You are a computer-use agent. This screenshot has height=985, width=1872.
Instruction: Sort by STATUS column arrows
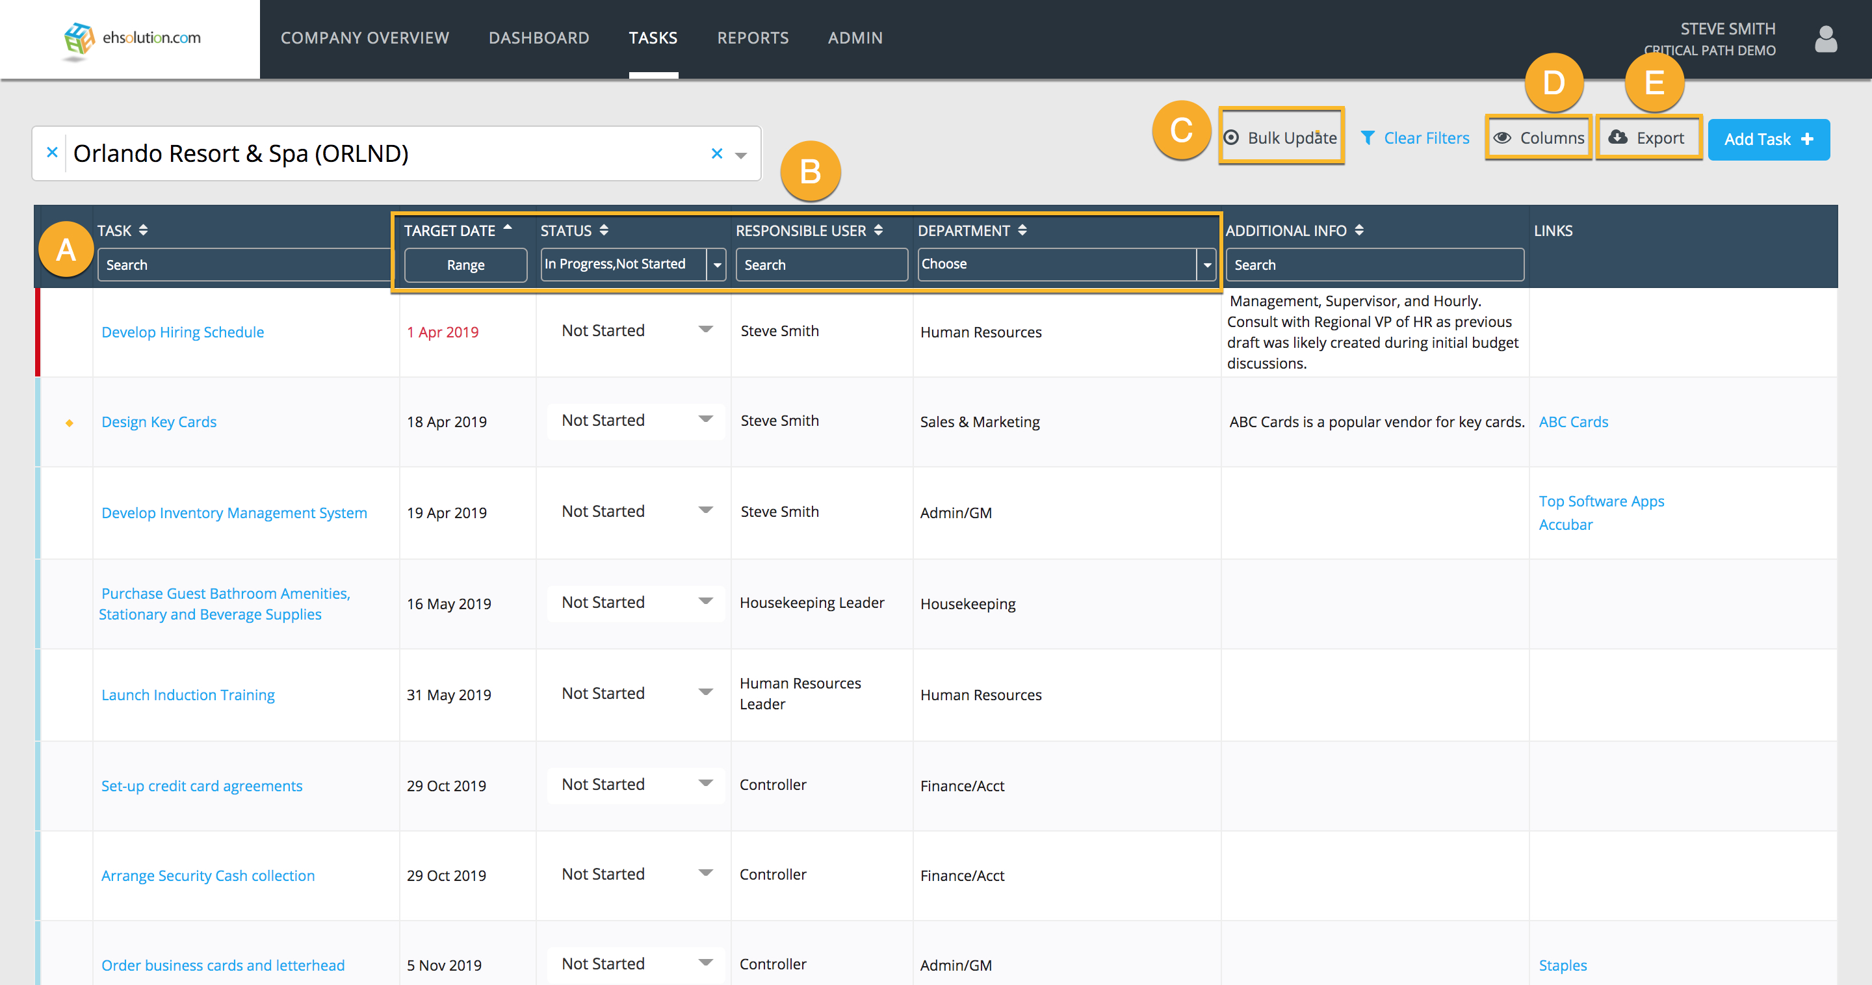click(x=604, y=230)
